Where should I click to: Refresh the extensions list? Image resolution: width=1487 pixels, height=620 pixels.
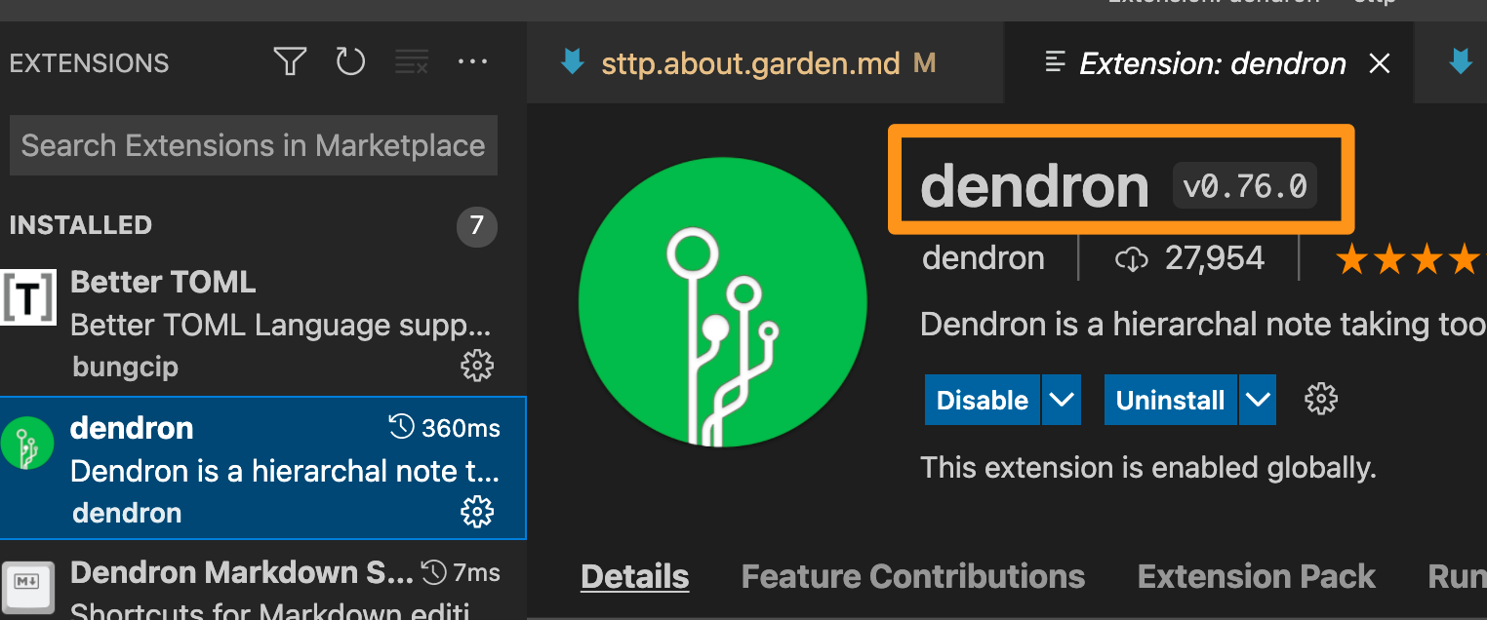[350, 63]
